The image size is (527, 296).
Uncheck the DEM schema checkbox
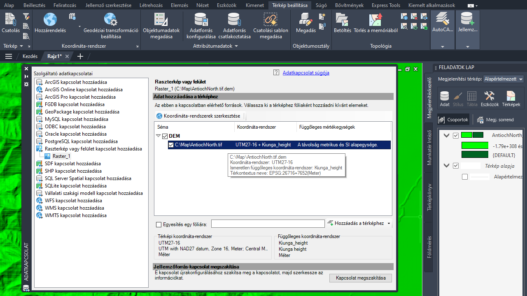click(x=165, y=136)
